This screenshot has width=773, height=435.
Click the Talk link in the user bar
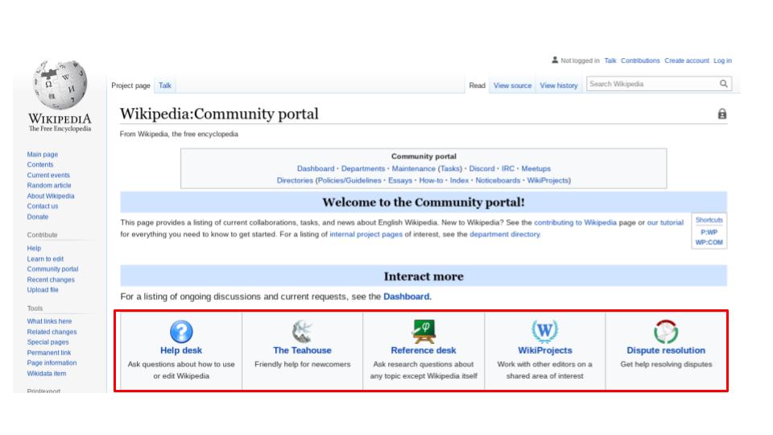click(610, 60)
